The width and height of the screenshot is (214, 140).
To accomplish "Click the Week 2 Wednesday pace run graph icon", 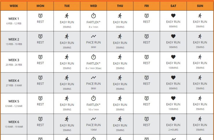I will coord(94,36).
